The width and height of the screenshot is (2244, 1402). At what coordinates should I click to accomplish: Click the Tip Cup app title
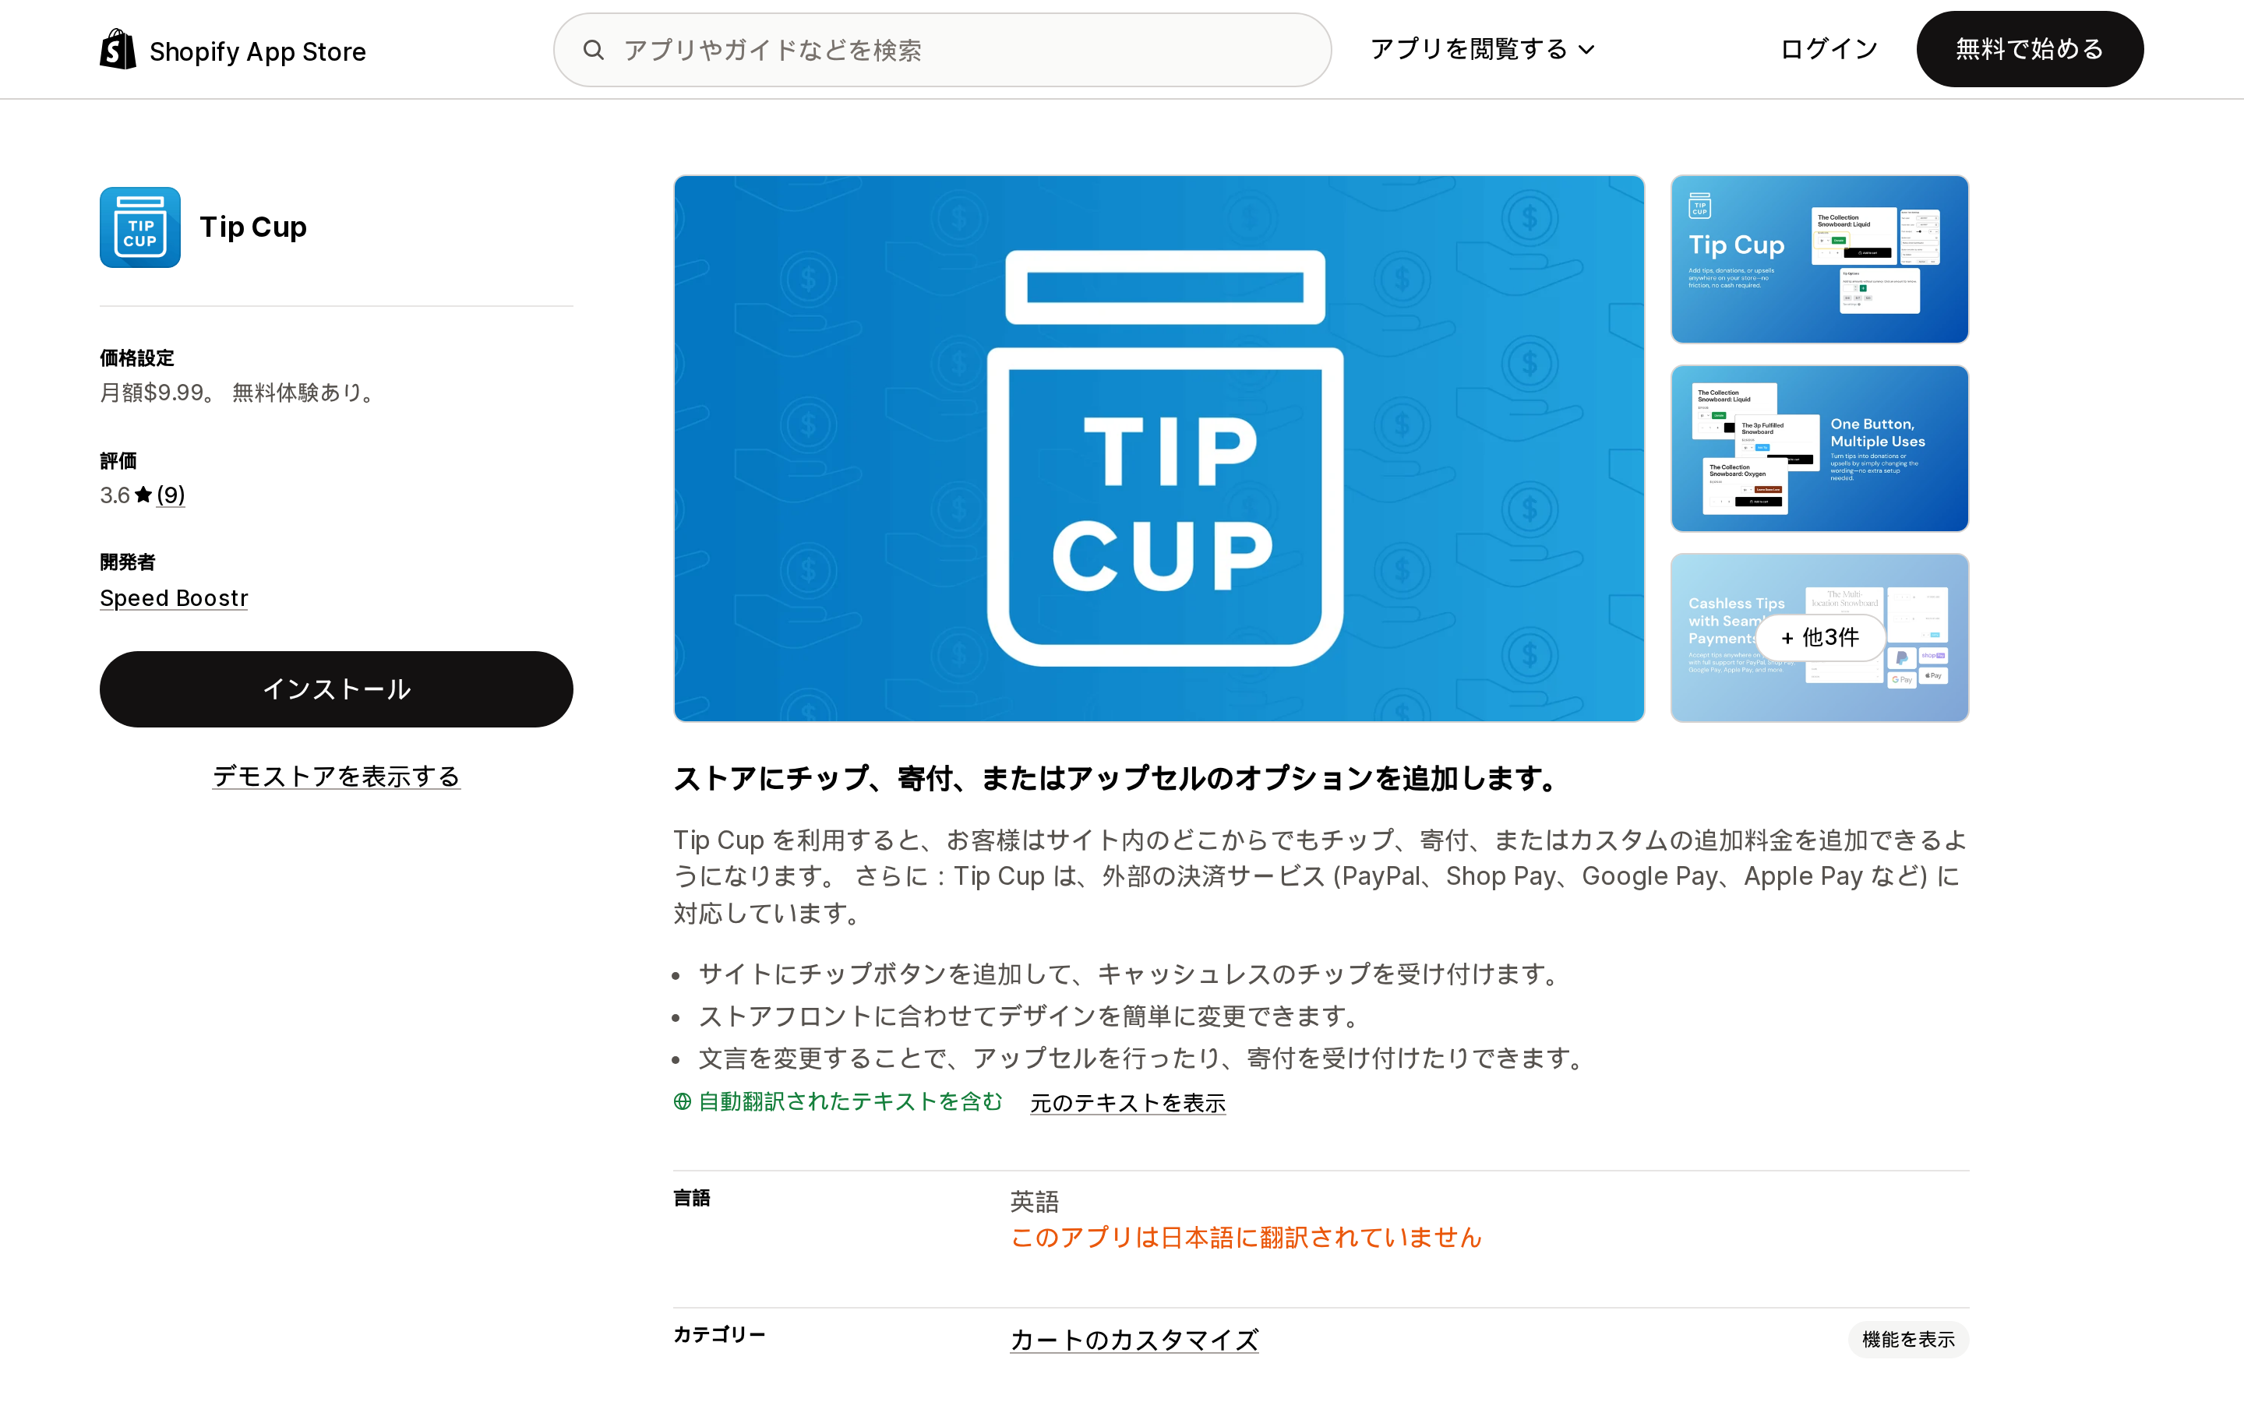[253, 227]
